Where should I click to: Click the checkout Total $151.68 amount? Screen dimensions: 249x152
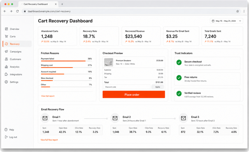tap(159, 82)
